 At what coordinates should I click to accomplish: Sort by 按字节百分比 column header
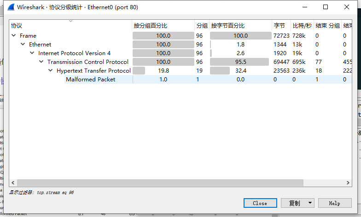240,26
